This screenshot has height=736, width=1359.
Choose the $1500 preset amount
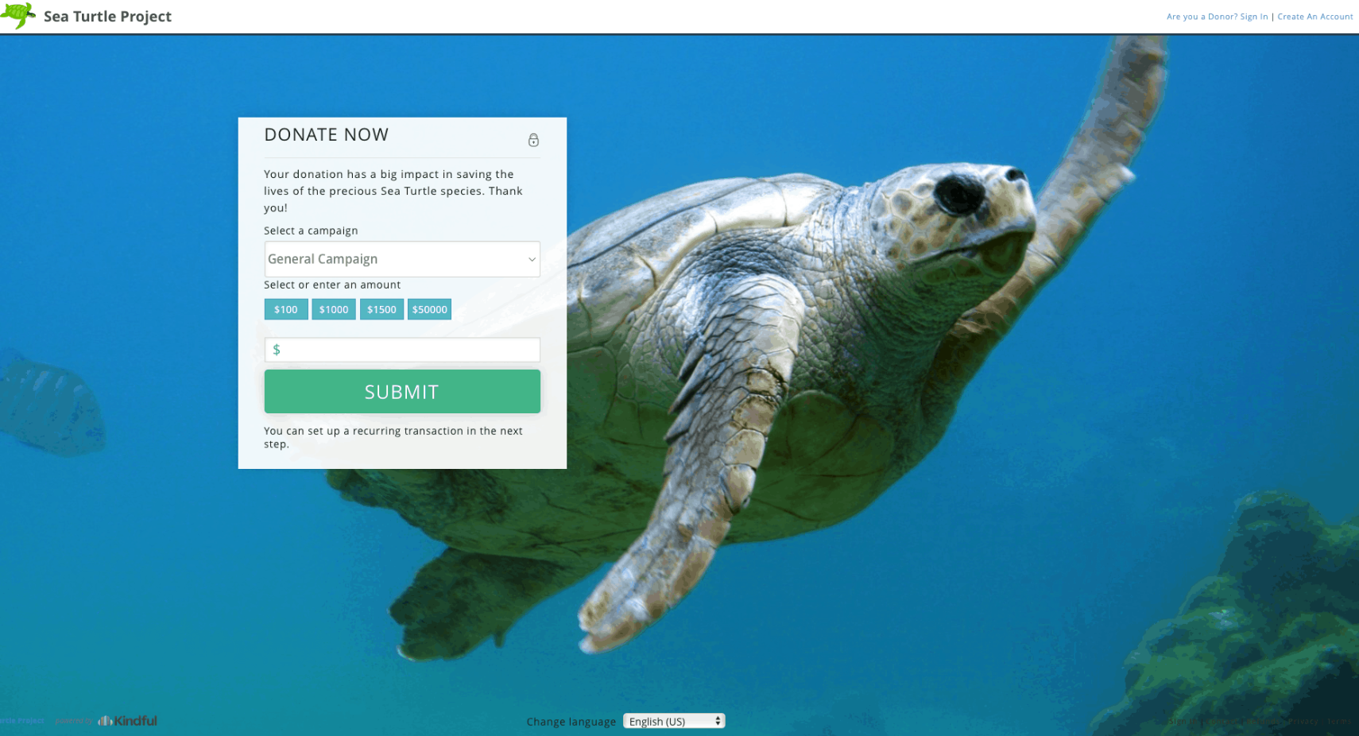coord(381,309)
